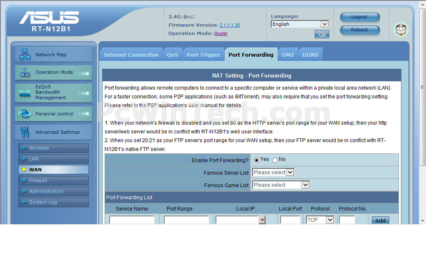Click the Firewall arrow icon
This screenshot has height=253, width=426.
pyautogui.click(x=24, y=180)
